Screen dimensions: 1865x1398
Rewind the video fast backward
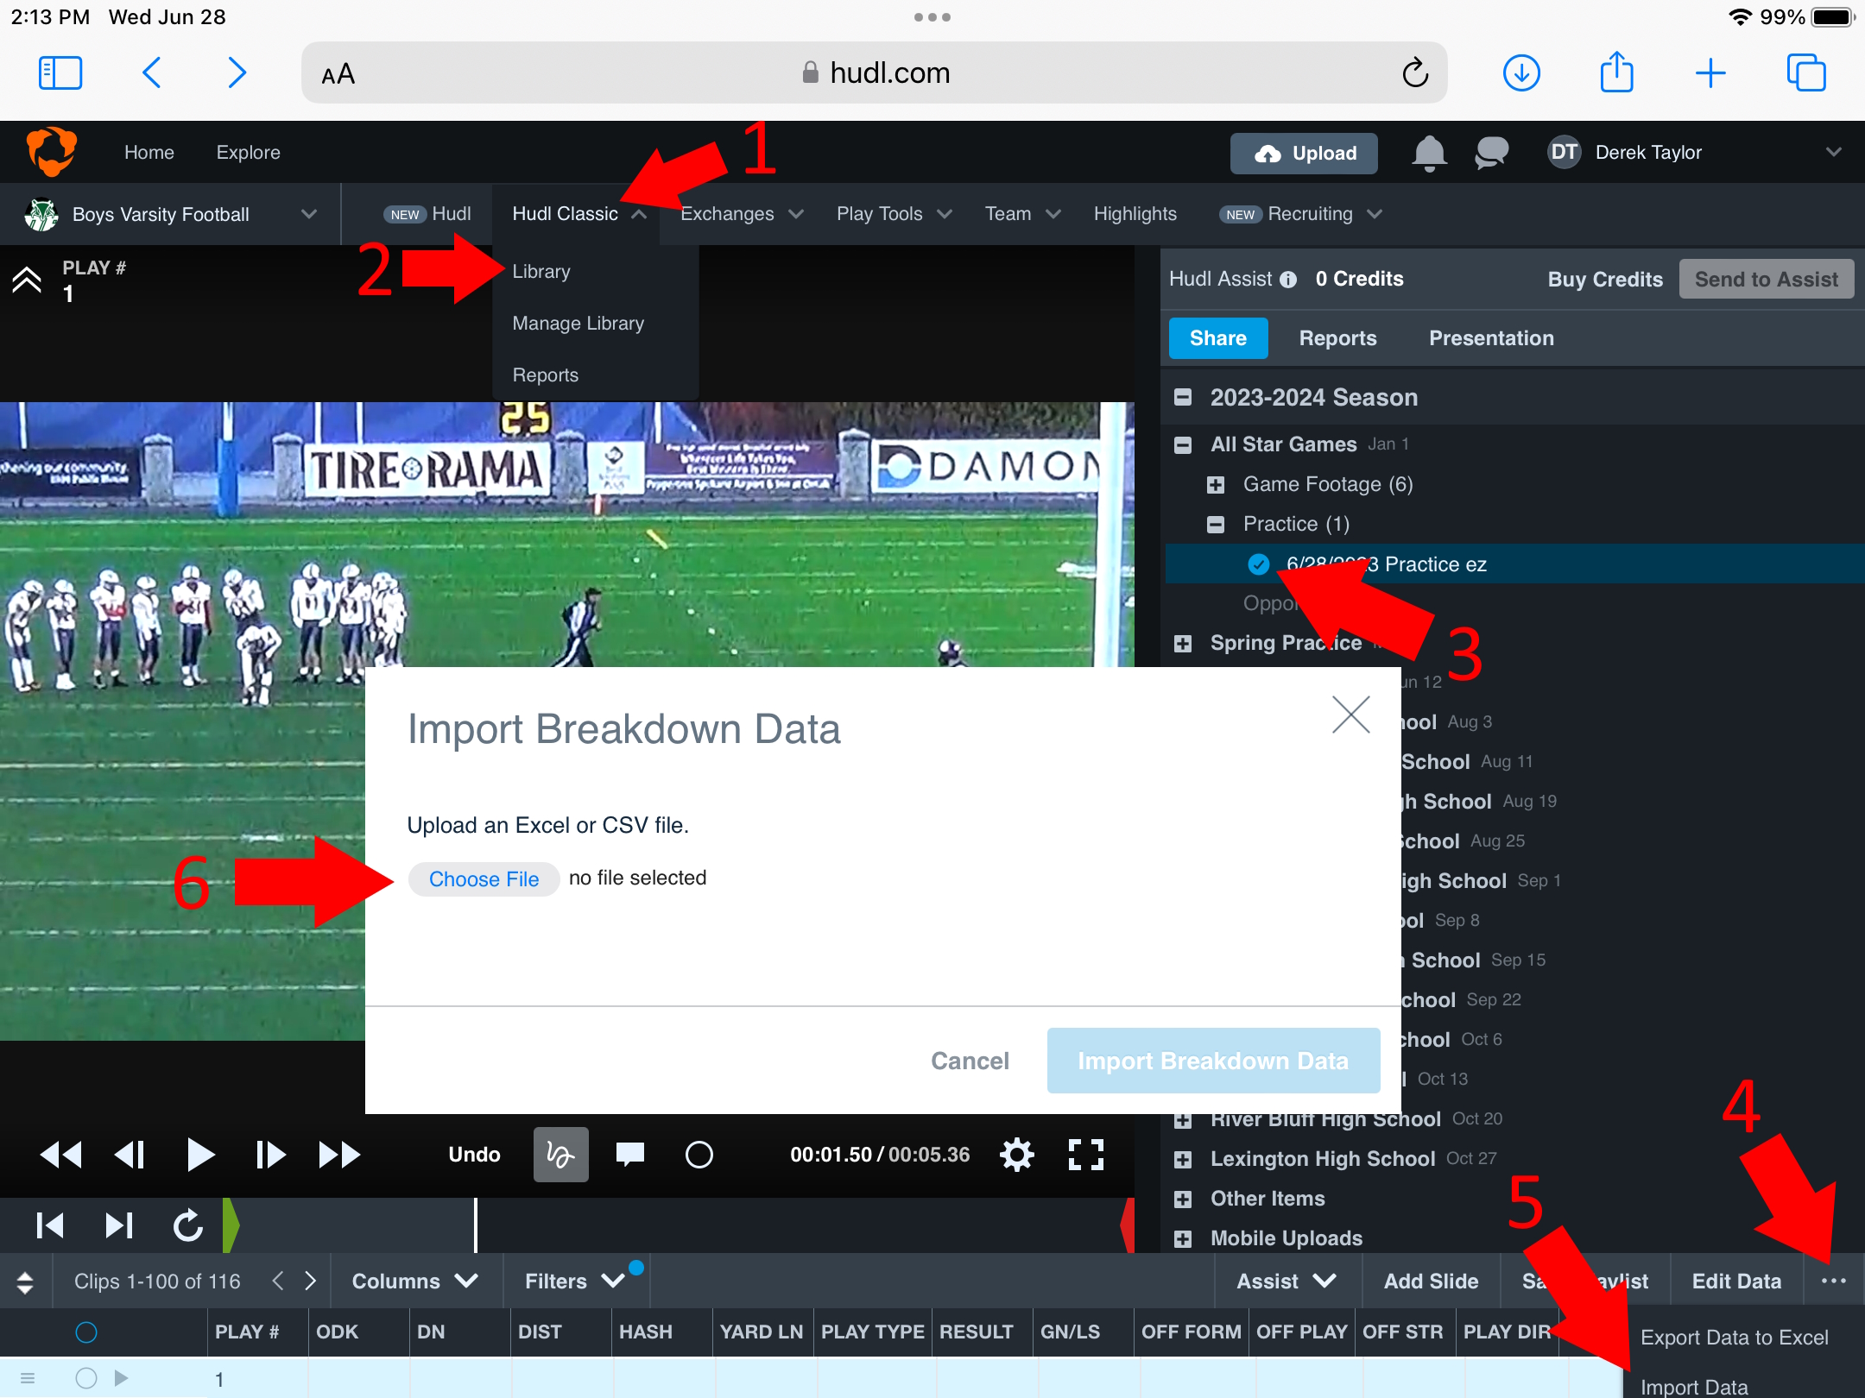[x=61, y=1155]
